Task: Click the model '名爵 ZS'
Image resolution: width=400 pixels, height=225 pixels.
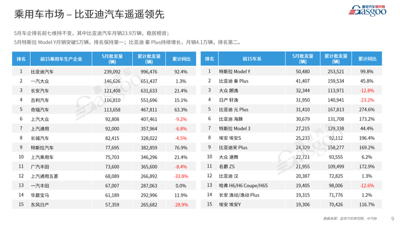Action: (227, 167)
